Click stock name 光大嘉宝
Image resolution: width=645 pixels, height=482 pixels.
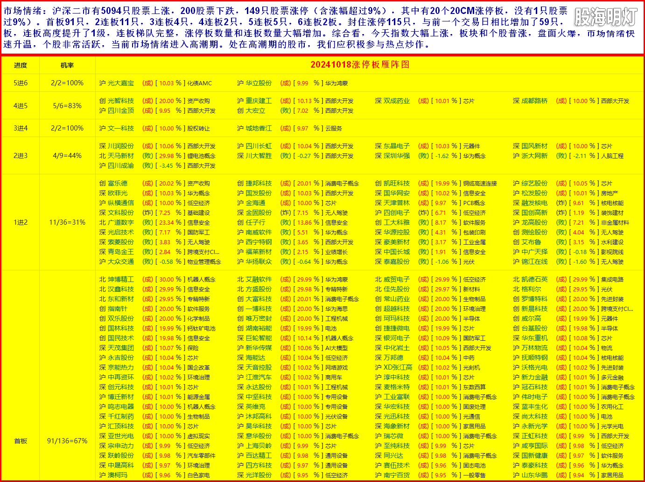coord(121,83)
